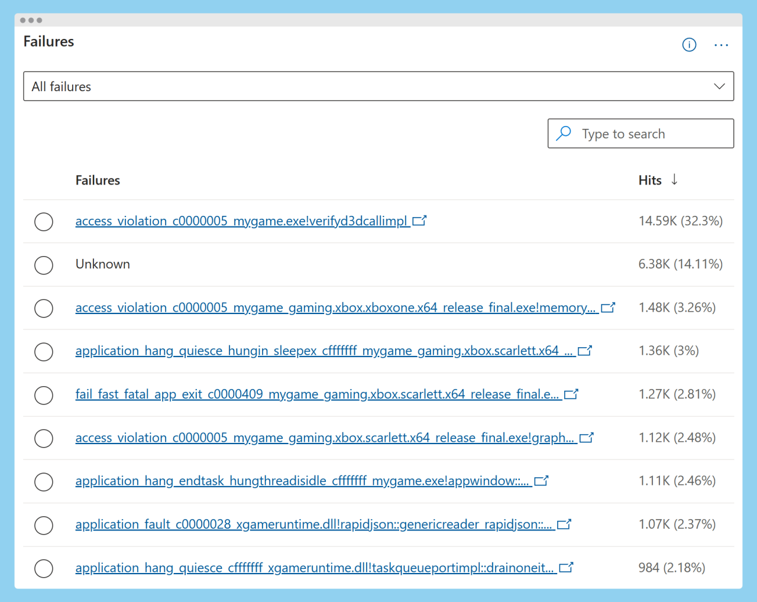This screenshot has width=757, height=602.
Task: Select radio button for the 1.36K hits row
Action: pyautogui.click(x=44, y=352)
